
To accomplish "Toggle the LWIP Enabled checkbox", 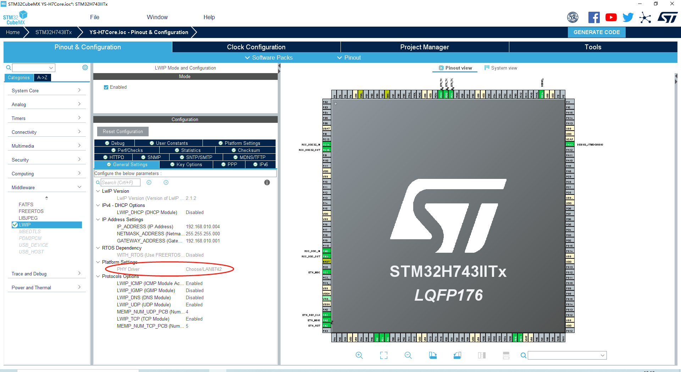I will (x=106, y=87).
